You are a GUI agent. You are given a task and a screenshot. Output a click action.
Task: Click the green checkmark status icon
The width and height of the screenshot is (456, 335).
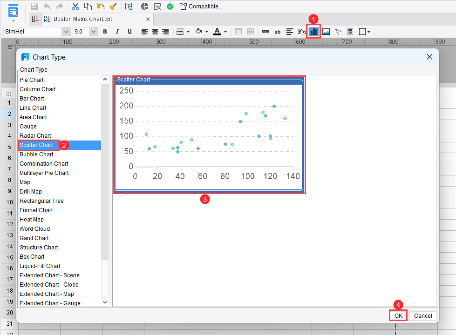pyautogui.click(x=170, y=7)
